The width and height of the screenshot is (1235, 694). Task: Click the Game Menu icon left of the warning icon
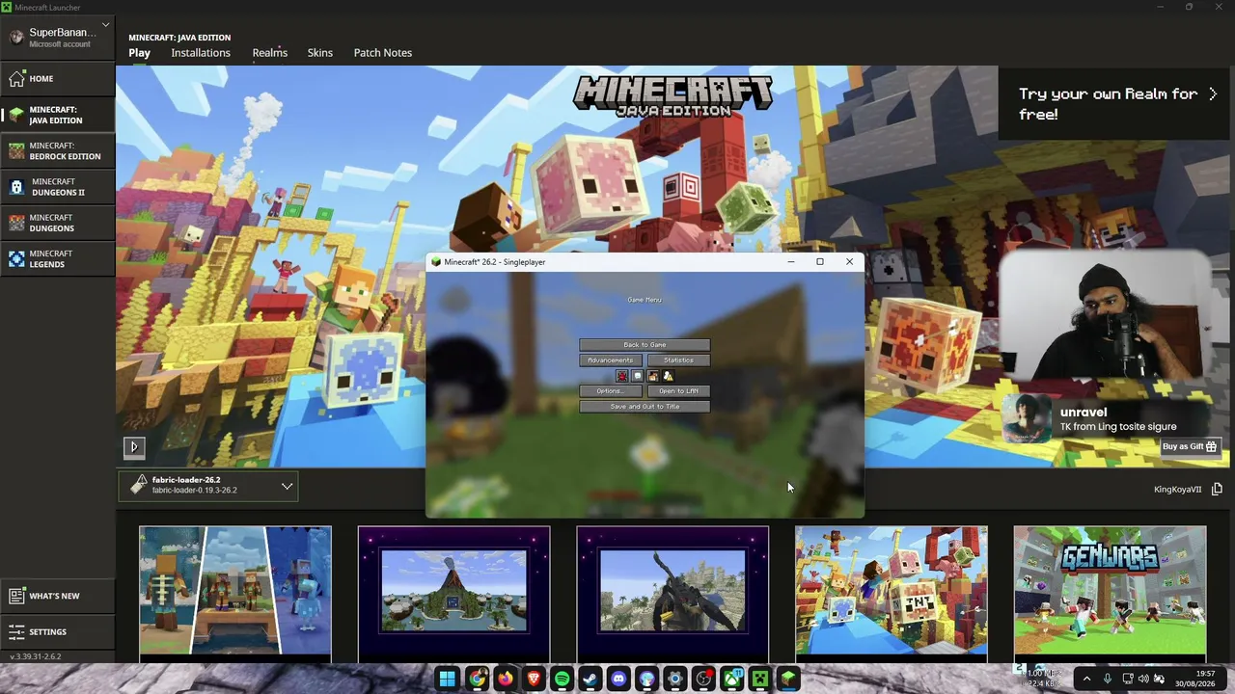(x=653, y=376)
